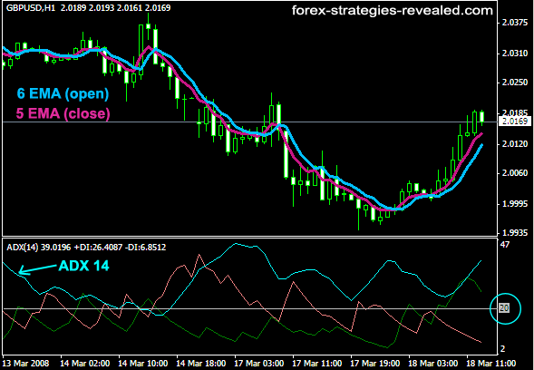Click the 1.9935 price scale label
This screenshot has width=534, height=370.
coord(516,233)
